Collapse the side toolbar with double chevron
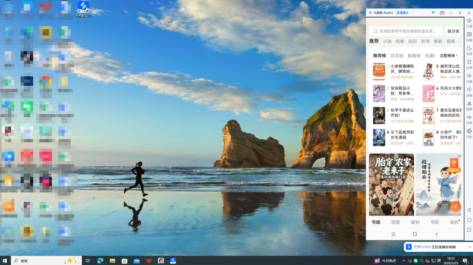This screenshot has height=265, width=473. (469, 13)
